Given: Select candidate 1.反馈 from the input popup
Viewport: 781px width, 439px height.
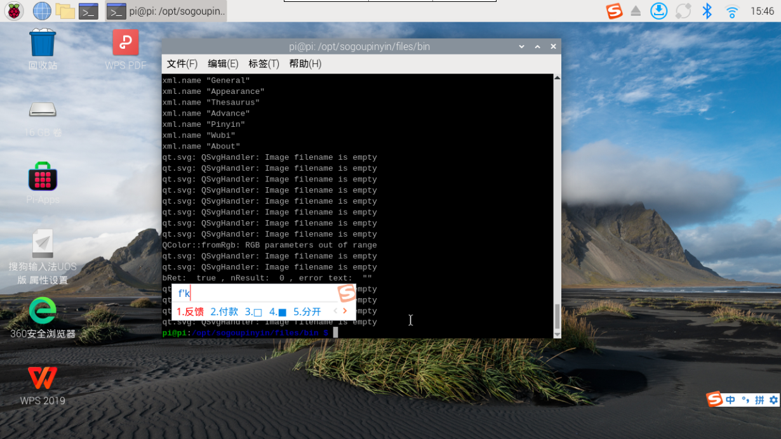Looking at the screenshot, I should point(190,311).
